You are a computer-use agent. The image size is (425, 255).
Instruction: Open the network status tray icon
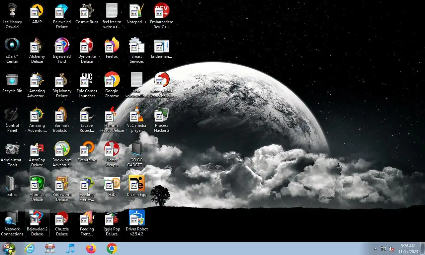(383, 249)
